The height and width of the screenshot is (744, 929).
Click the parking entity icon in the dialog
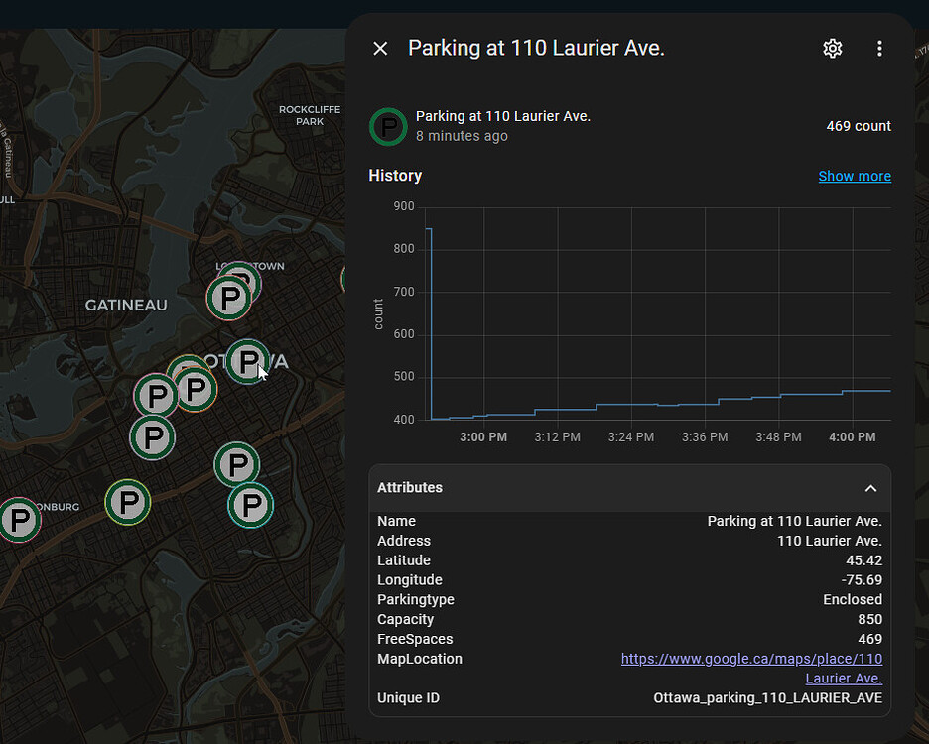(x=388, y=127)
